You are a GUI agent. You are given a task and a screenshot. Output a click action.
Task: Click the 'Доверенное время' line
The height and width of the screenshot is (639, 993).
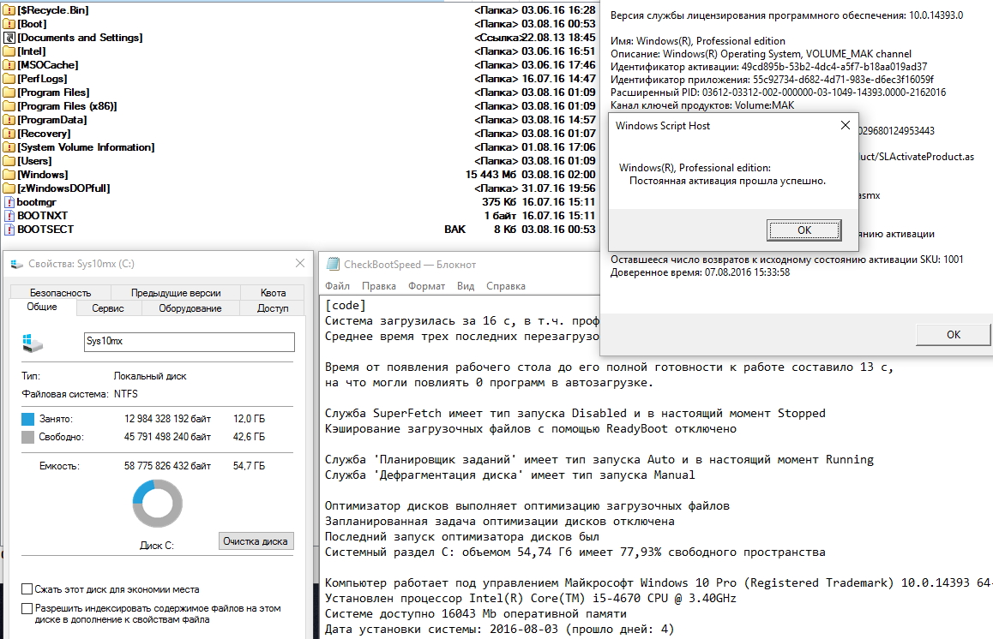pos(700,272)
